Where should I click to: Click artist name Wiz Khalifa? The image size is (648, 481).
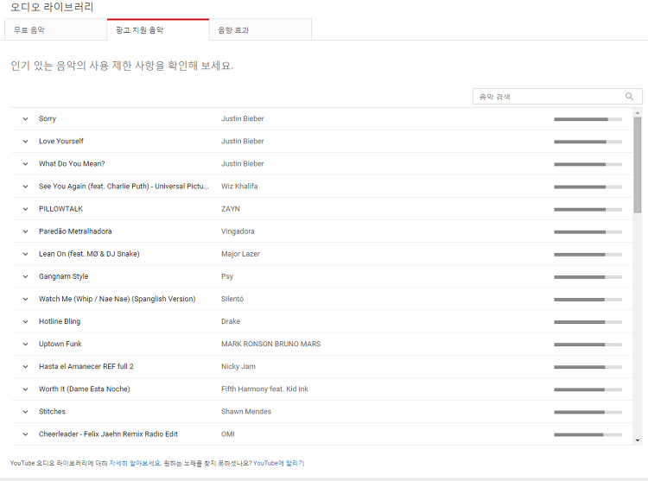coord(239,187)
